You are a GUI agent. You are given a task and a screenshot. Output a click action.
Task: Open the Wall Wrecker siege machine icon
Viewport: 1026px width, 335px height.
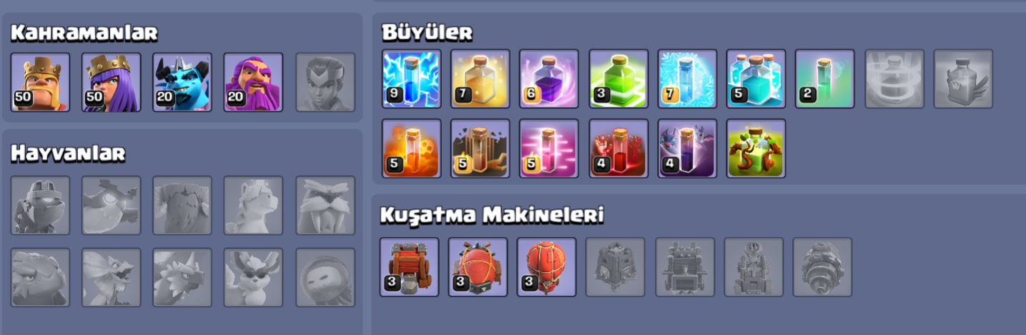tap(409, 267)
